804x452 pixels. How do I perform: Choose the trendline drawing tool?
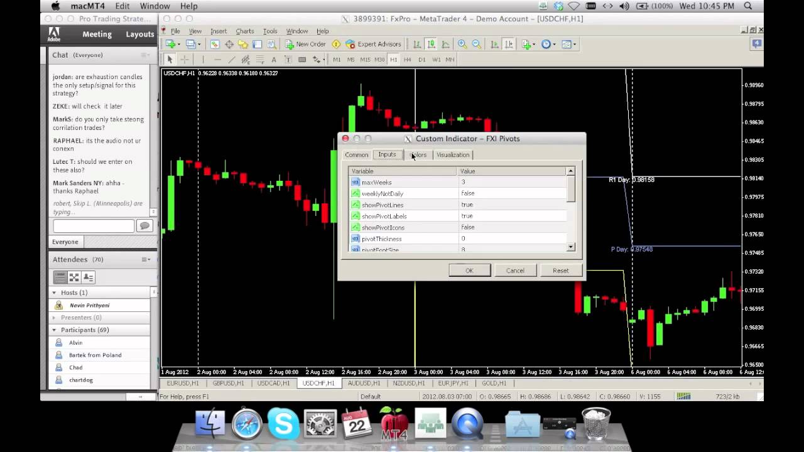[x=232, y=60]
